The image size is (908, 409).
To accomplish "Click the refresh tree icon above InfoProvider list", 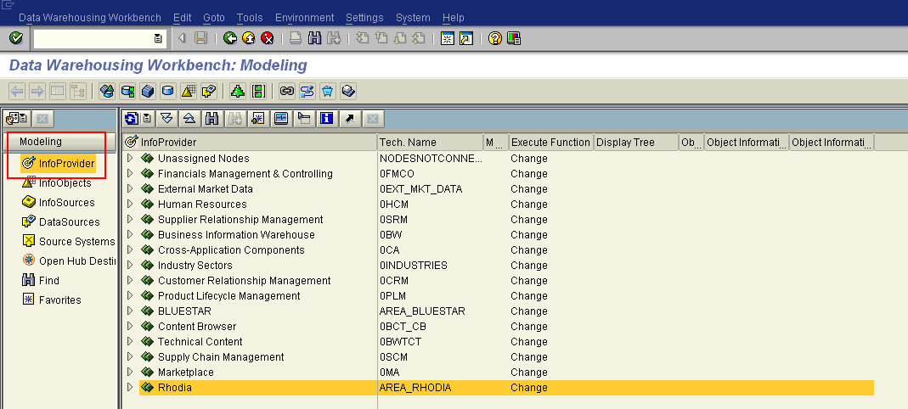I will tap(132, 118).
